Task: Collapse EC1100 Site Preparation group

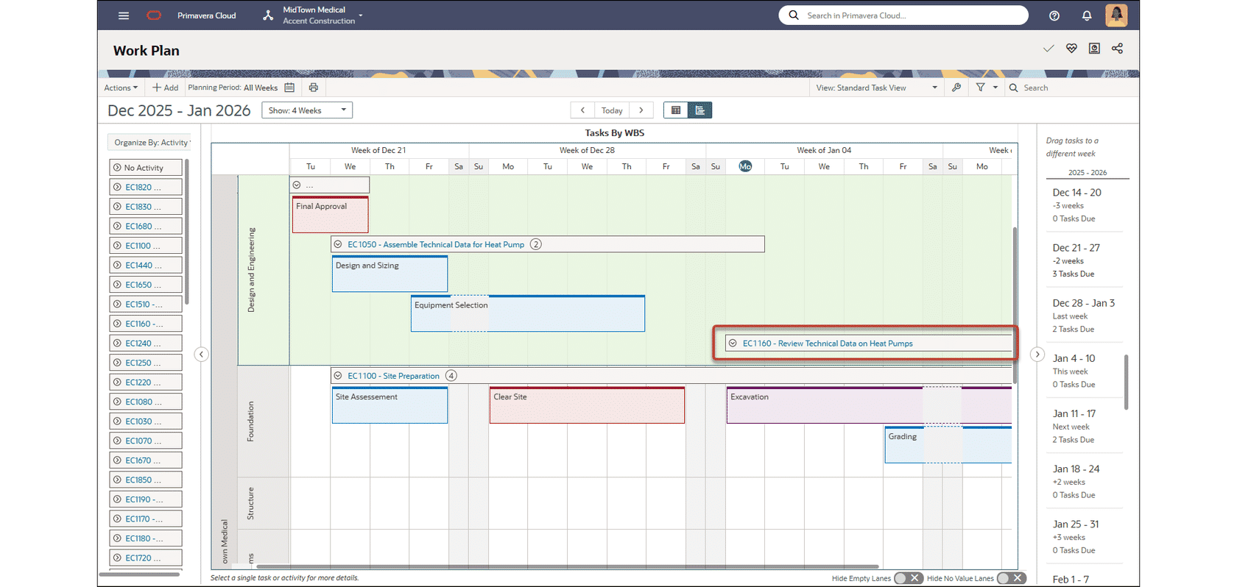Action: pyautogui.click(x=338, y=376)
